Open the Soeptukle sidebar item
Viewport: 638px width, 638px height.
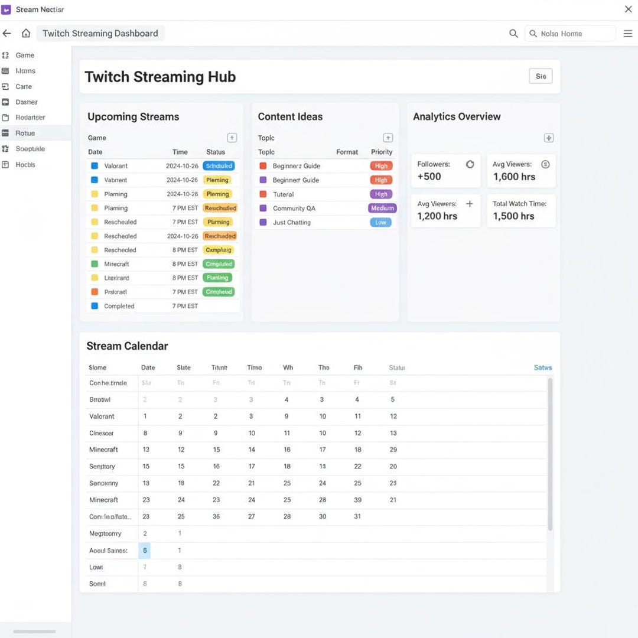pos(35,149)
